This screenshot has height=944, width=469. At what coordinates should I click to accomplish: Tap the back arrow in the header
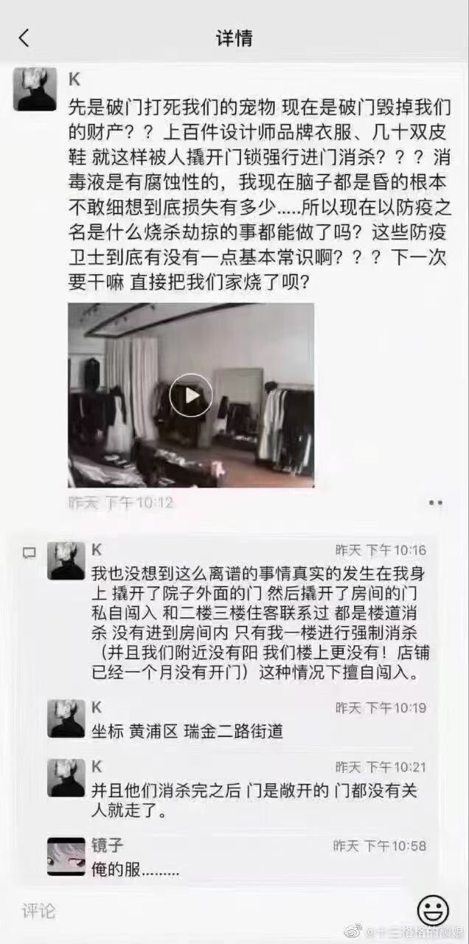tap(24, 38)
